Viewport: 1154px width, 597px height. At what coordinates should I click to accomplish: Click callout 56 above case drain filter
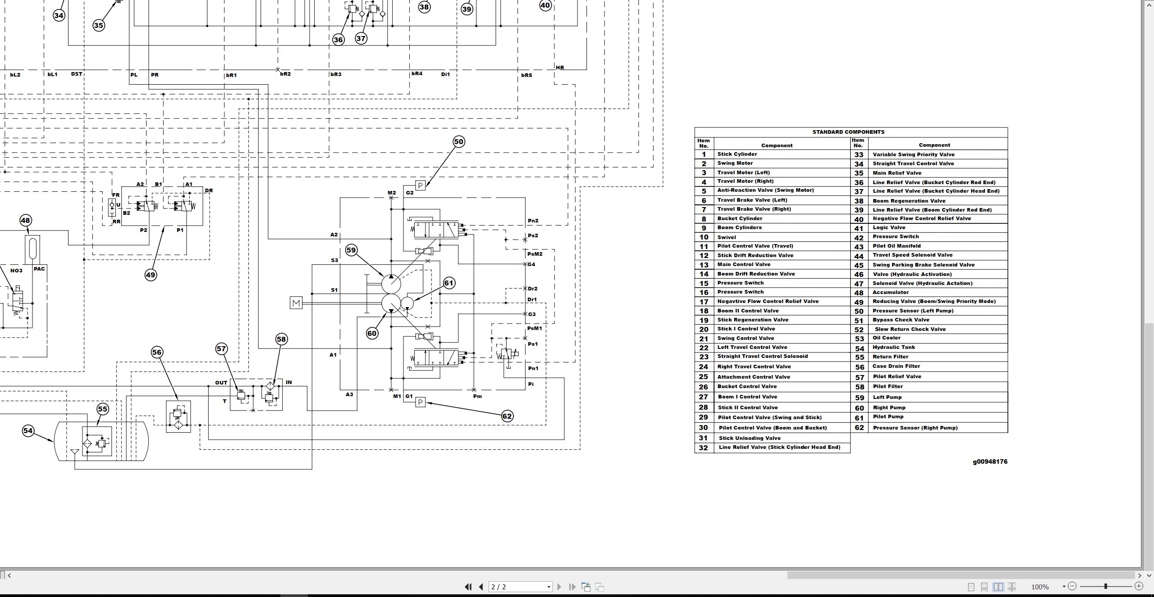(157, 352)
